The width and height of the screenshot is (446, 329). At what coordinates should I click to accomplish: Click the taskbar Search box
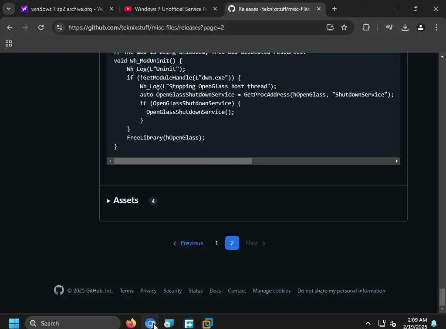pyautogui.click(x=73, y=323)
